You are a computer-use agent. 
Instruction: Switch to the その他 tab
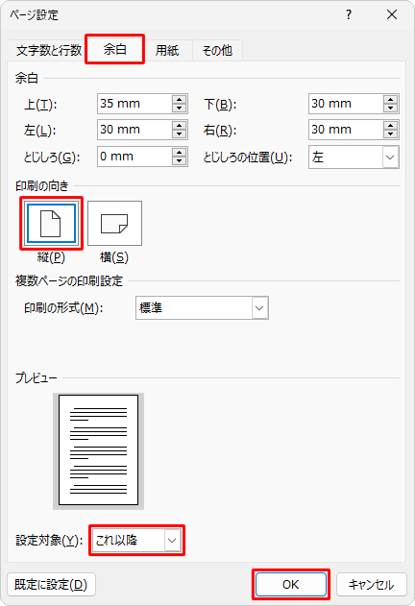click(x=217, y=50)
